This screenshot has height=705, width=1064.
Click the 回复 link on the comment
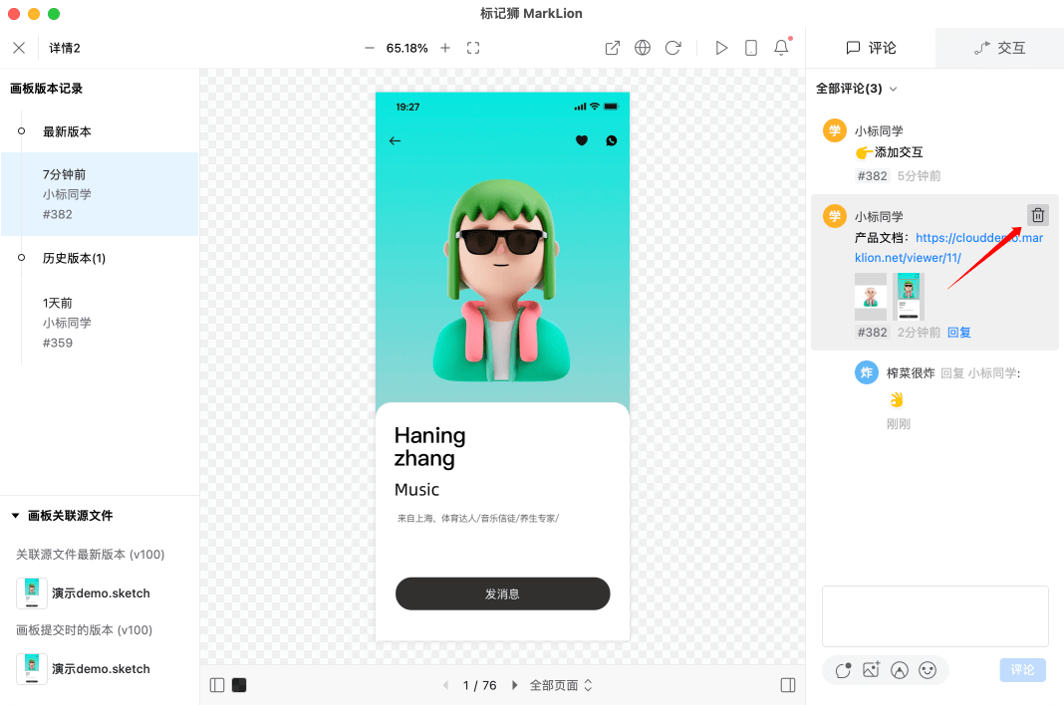click(x=958, y=333)
